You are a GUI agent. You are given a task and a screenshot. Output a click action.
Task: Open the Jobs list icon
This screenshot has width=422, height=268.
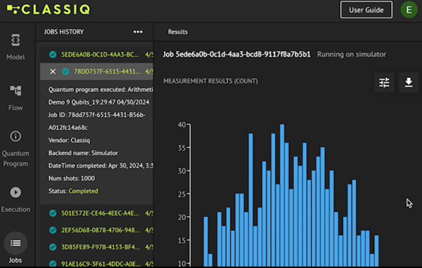point(15,243)
